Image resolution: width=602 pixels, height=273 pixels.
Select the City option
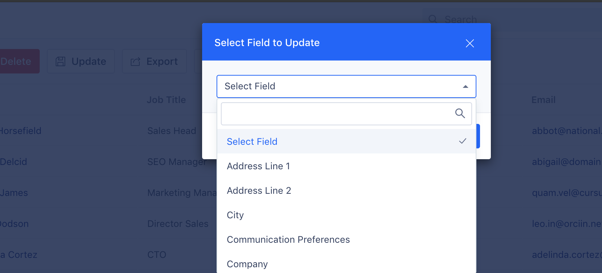(346, 215)
